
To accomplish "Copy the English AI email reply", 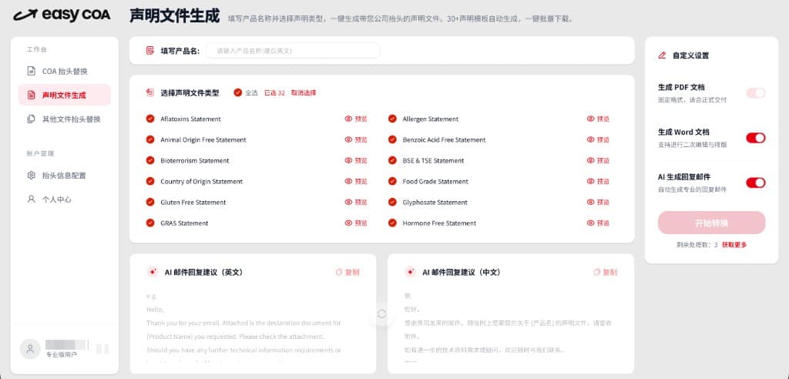I will point(347,272).
